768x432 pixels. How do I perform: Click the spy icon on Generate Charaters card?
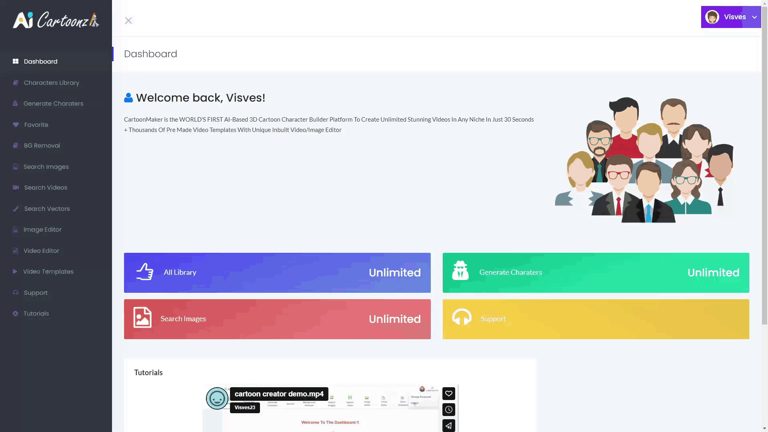460,271
